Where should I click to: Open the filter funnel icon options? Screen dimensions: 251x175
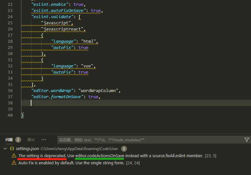(247, 140)
